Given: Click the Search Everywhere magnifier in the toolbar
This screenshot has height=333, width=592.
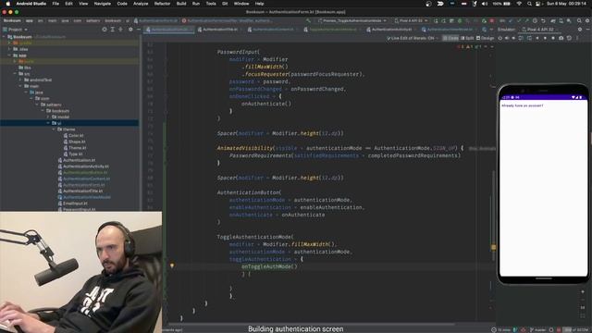Looking at the screenshot, I should [579, 20].
